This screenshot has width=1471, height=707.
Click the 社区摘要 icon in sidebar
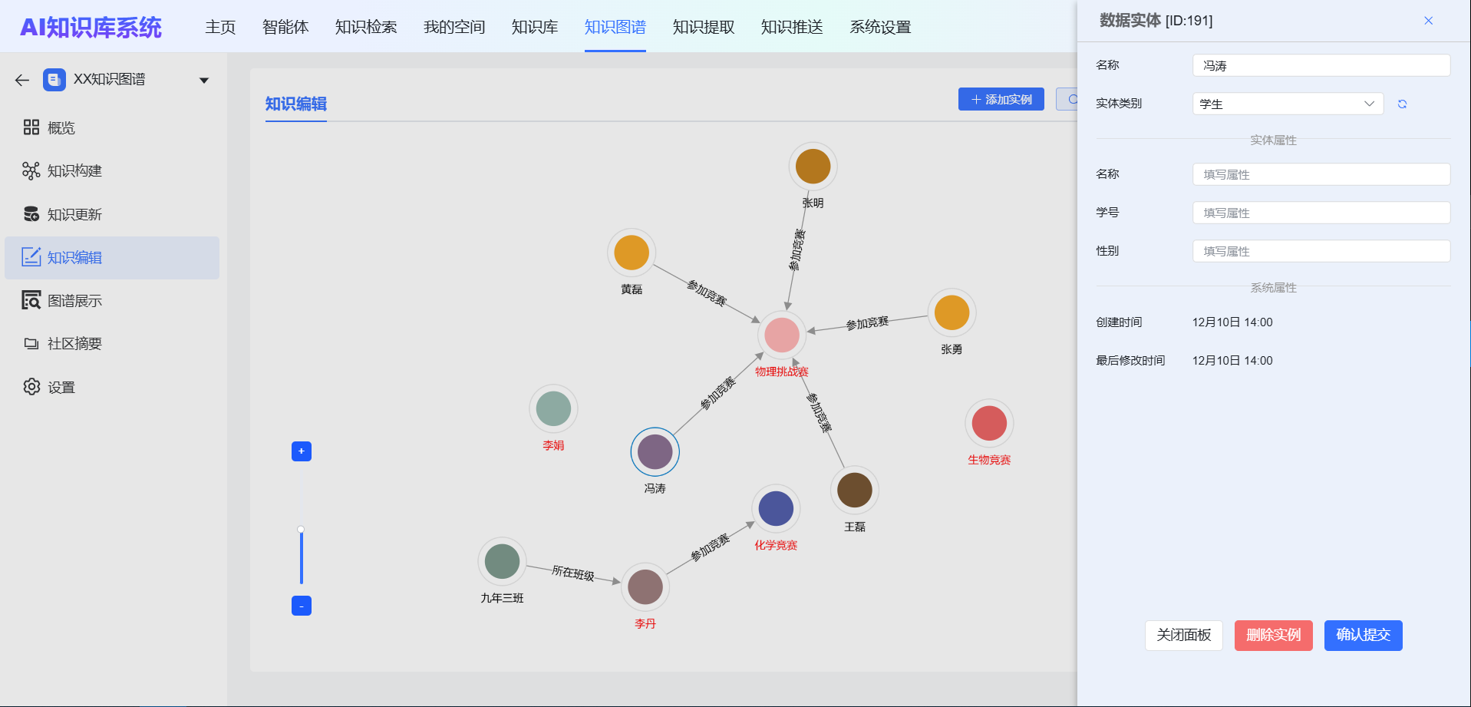click(x=31, y=344)
